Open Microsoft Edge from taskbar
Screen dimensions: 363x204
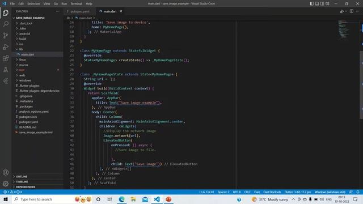(121, 199)
